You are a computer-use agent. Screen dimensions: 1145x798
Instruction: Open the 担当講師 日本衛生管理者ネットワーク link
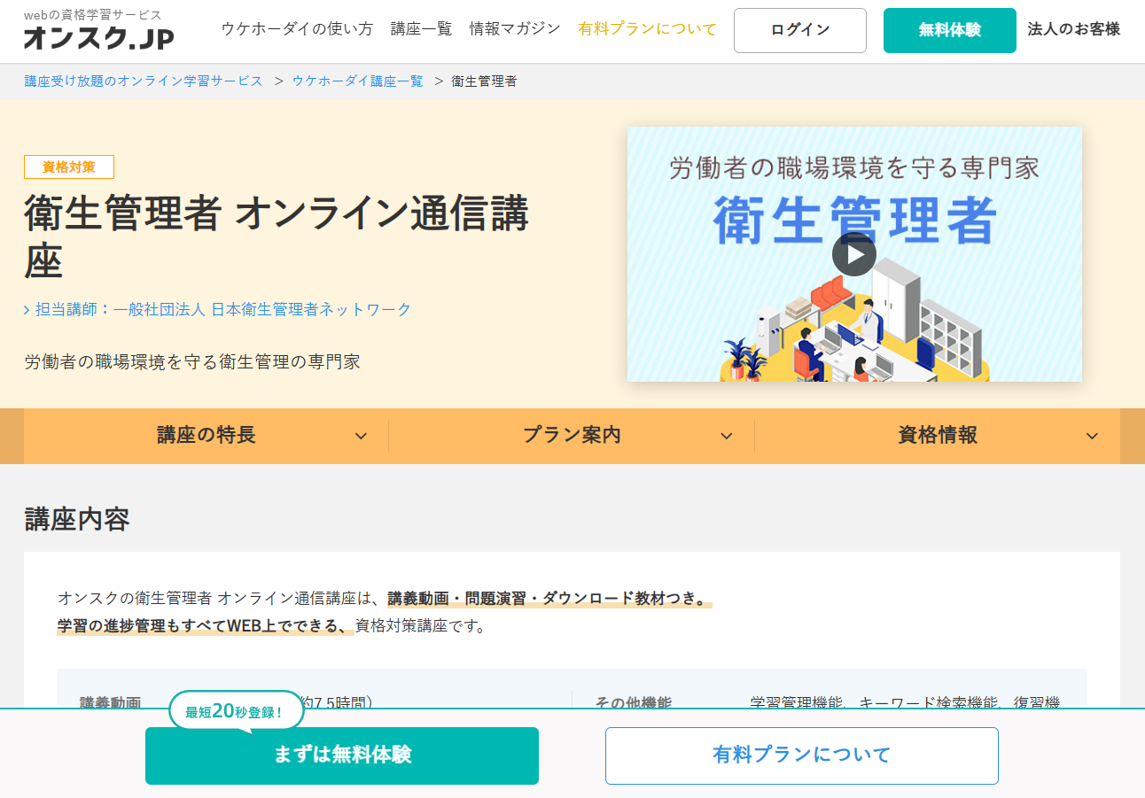tap(222, 309)
